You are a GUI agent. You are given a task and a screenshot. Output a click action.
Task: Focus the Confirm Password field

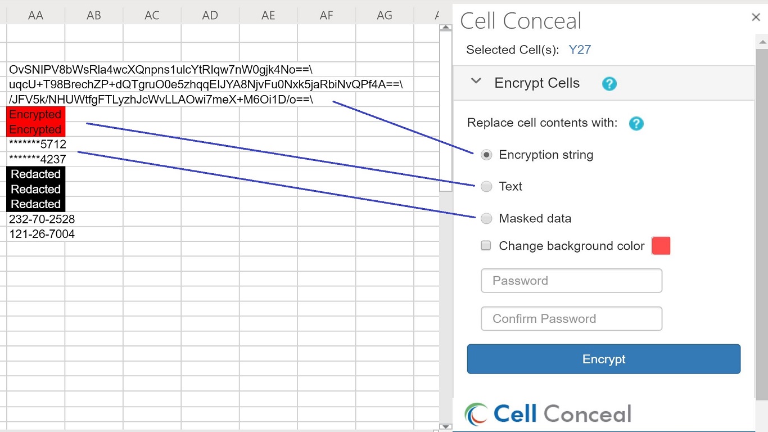click(x=571, y=318)
